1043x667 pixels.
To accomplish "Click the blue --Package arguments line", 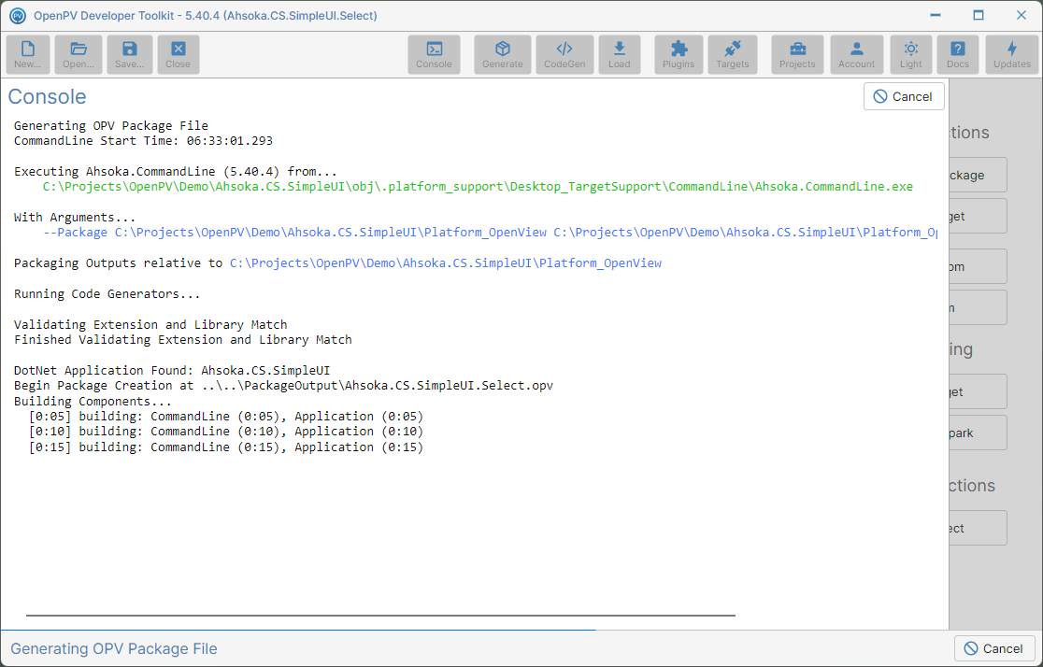I will [491, 233].
